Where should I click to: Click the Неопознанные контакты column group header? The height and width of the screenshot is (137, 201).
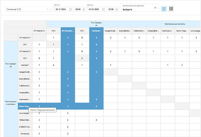point(175,24)
